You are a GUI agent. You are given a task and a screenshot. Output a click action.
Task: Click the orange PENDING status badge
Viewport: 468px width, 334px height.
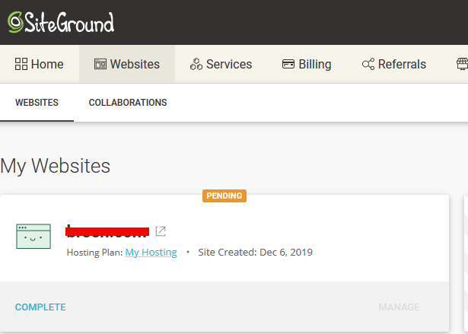tap(224, 196)
